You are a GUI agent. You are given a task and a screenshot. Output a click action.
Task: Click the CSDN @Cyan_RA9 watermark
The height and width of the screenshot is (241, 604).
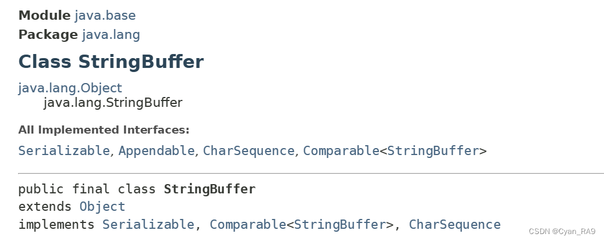562,231
